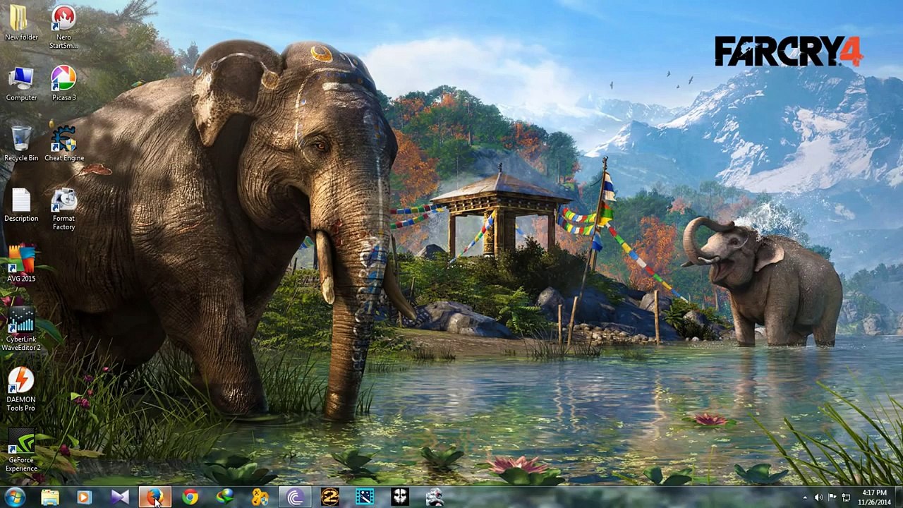Viewport: 903px width, 508px height.
Task: Open the Tic-Tac-Toe game icon in the taskbar
Action: 260,497
